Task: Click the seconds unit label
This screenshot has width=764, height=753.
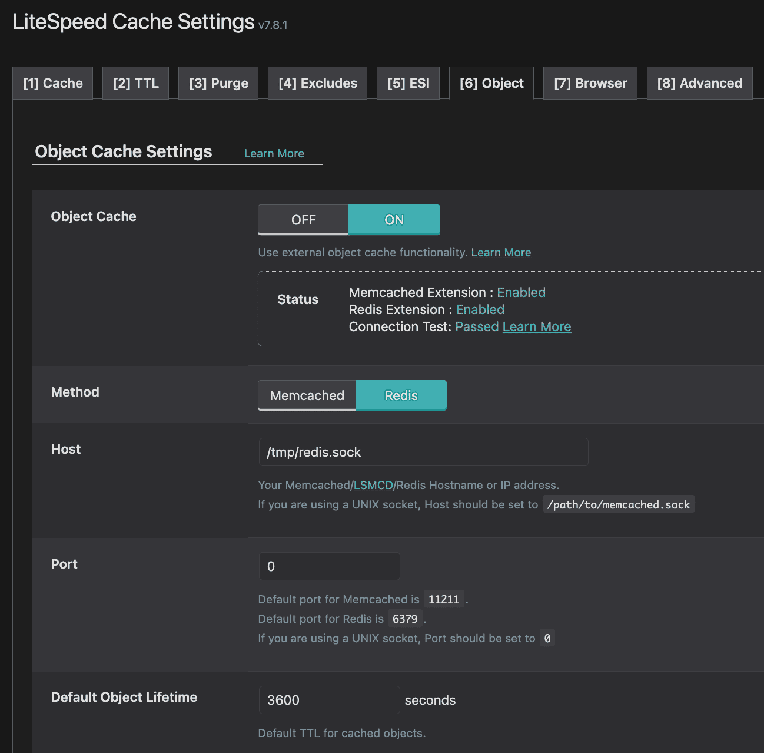Action: pos(430,700)
